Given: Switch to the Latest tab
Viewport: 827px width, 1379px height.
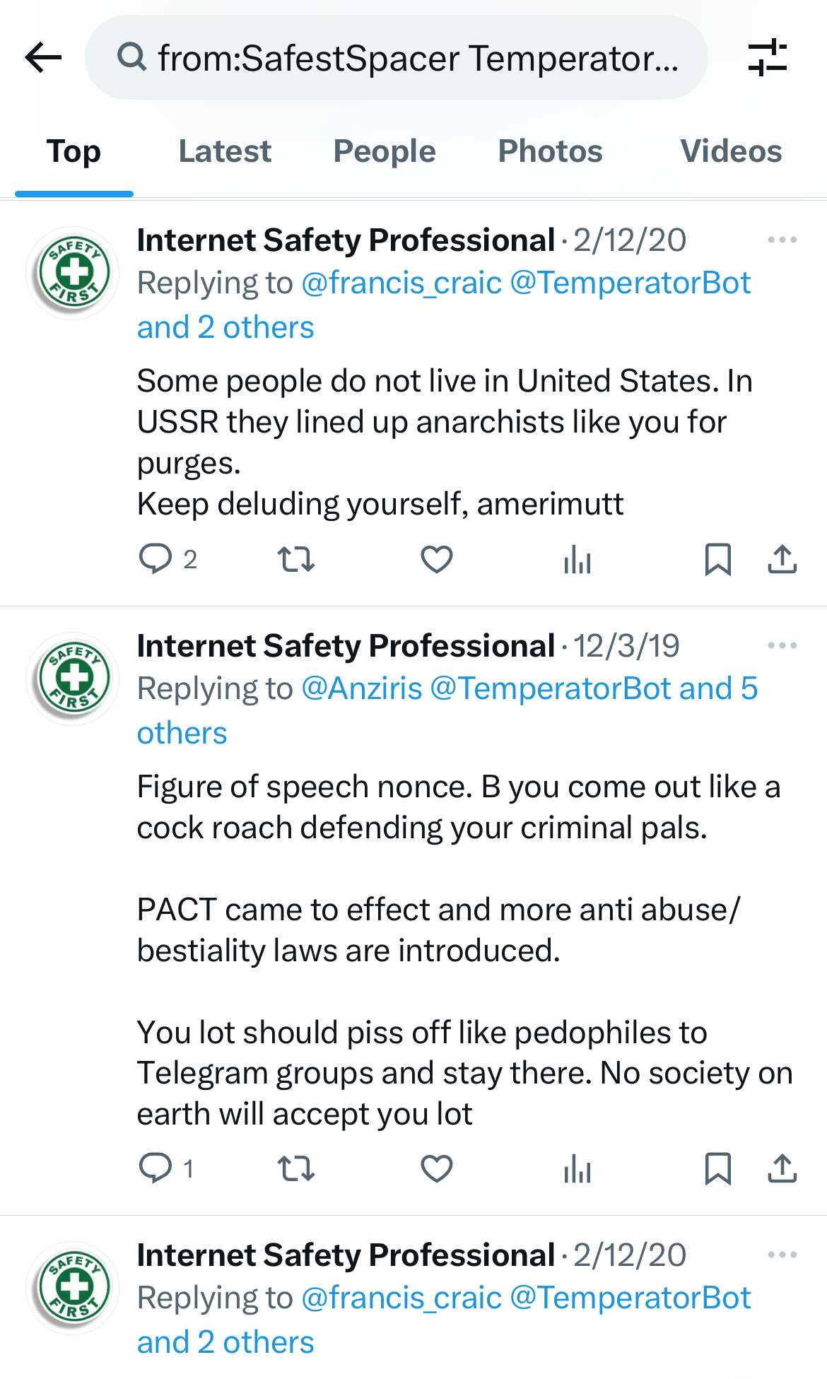Looking at the screenshot, I should [225, 151].
